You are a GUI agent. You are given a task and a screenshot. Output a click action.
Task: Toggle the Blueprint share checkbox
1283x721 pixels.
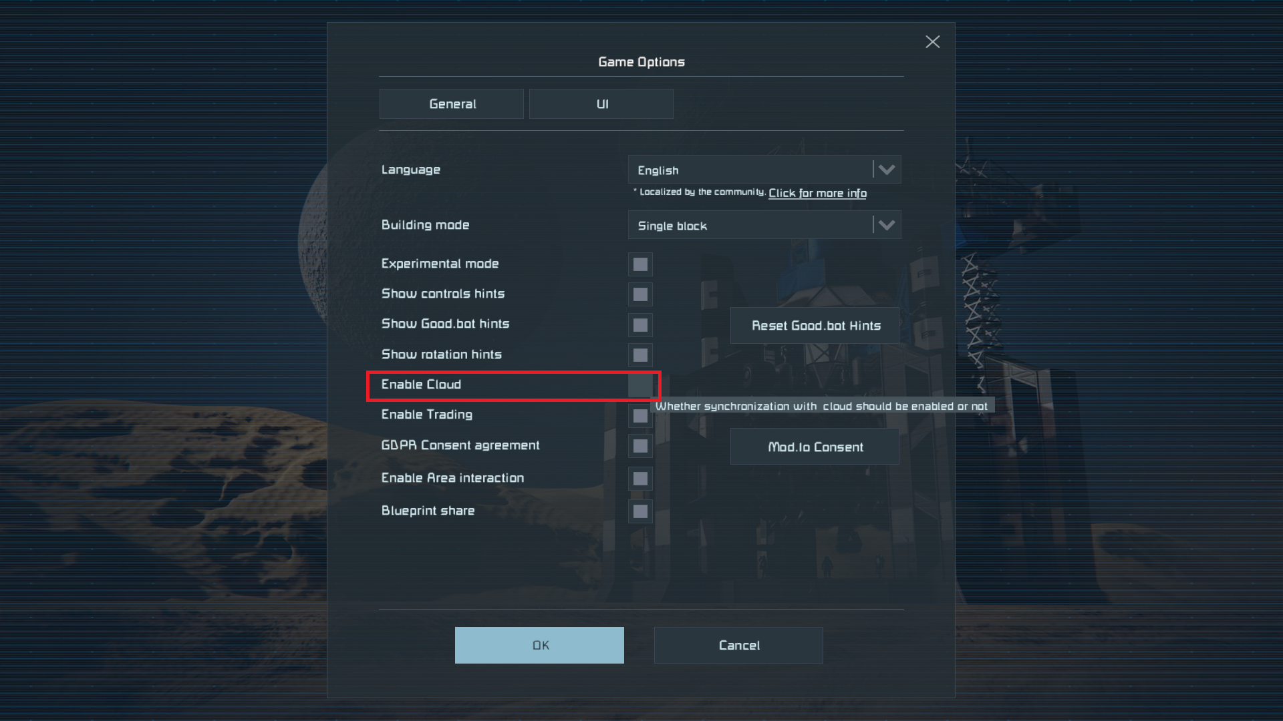click(x=640, y=511)
